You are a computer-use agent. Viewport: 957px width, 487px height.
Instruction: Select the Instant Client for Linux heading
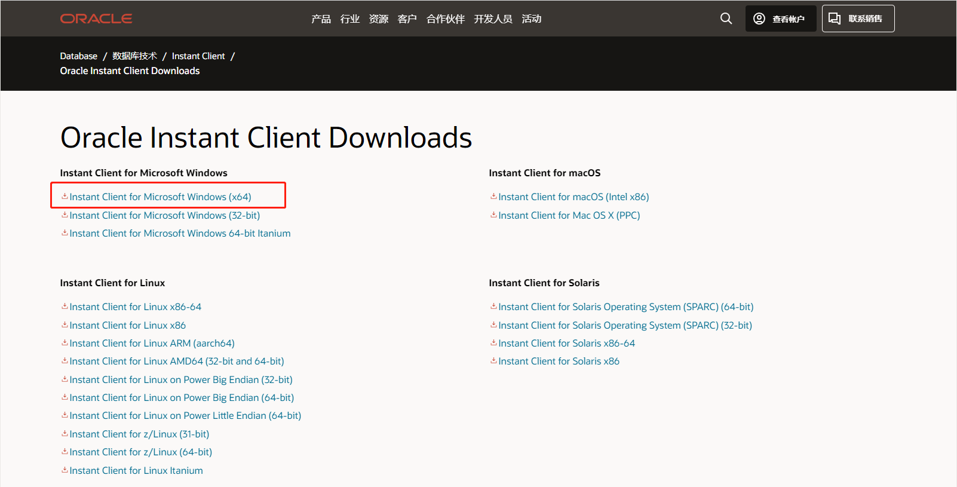pos(112,283)
